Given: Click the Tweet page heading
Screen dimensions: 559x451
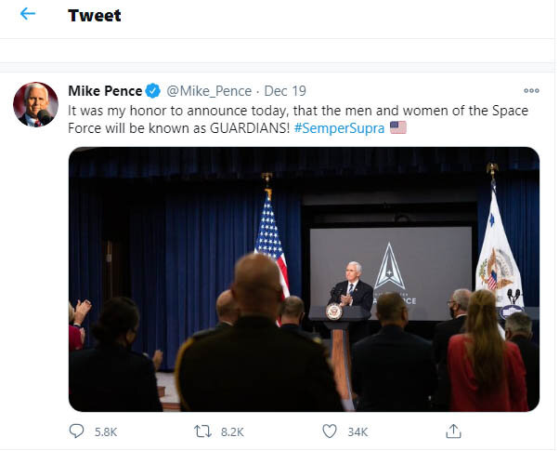Looking at the screenshot, I should pos(95,16).
